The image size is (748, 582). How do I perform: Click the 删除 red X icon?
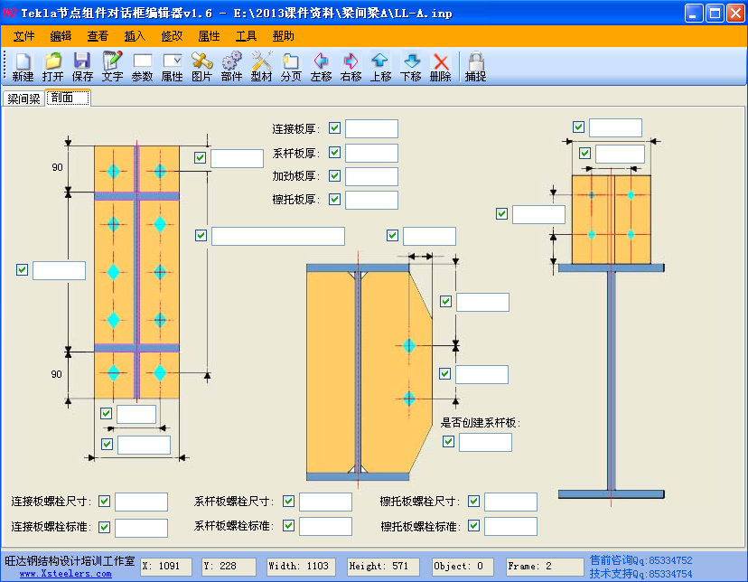pos(440,67)
